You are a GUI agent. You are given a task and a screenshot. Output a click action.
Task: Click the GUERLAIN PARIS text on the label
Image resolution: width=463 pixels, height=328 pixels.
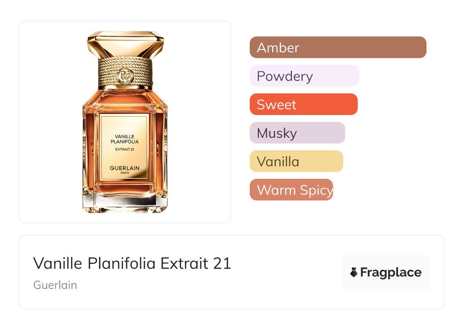point(125,170)
